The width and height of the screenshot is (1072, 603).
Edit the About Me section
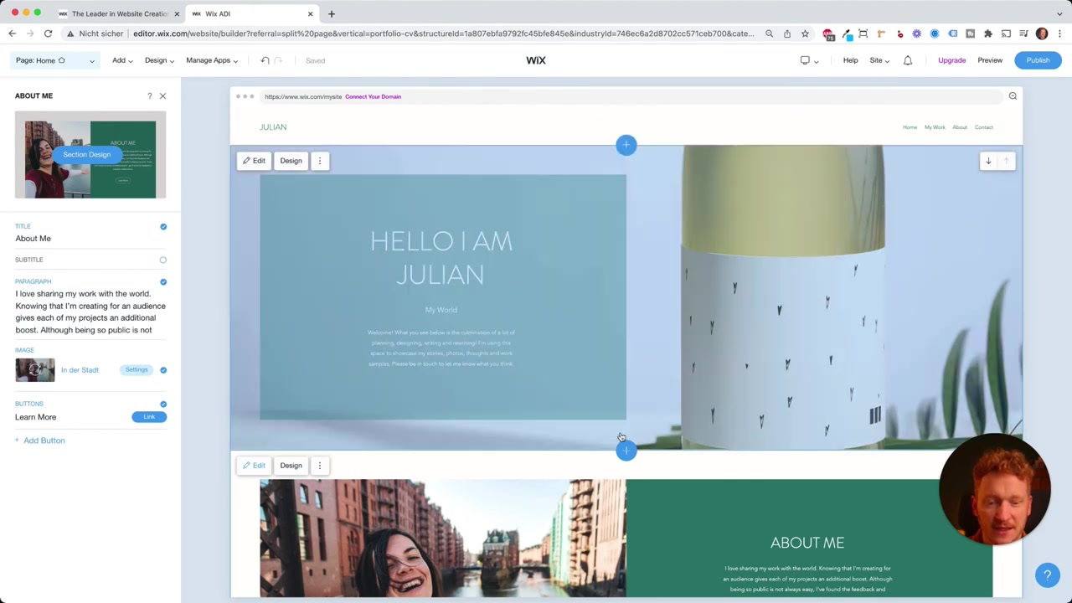click(254, 466)
